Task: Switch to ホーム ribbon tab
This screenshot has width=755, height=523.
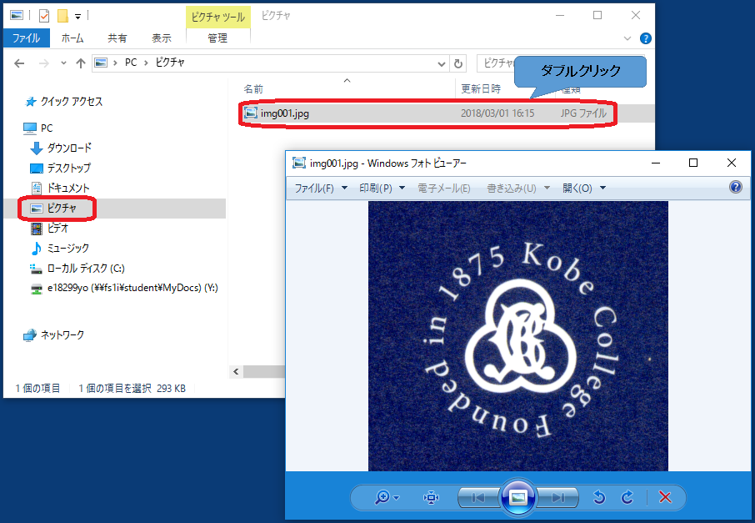Action: pyautogui.click(x=72, y=38)
